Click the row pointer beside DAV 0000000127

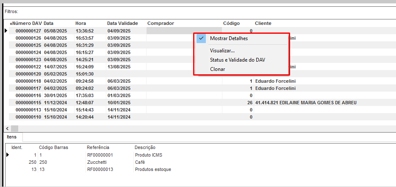click(x=6, y=31)
